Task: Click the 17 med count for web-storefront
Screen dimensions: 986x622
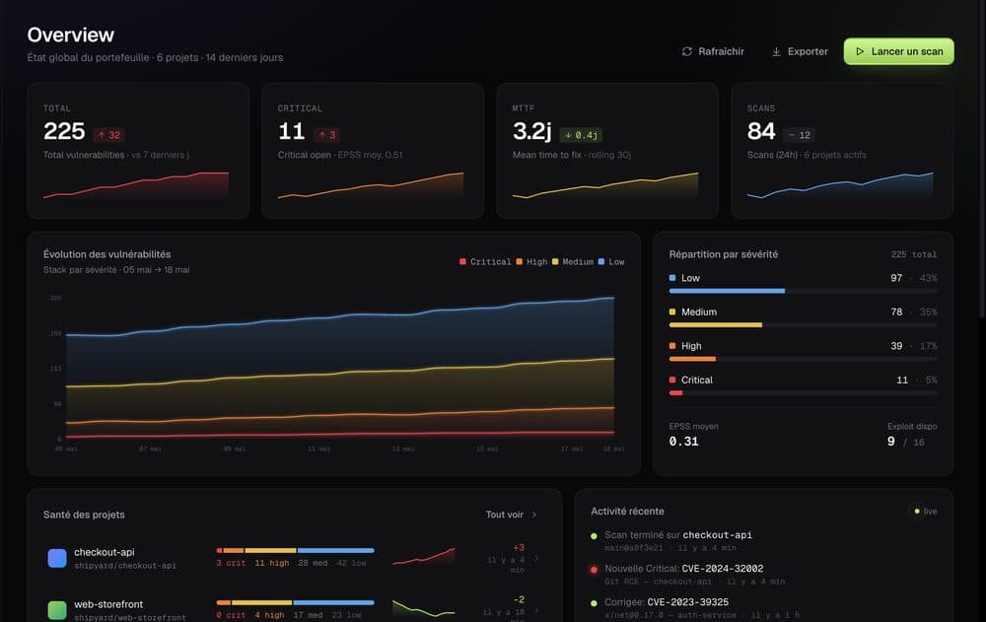Action: 308,615
